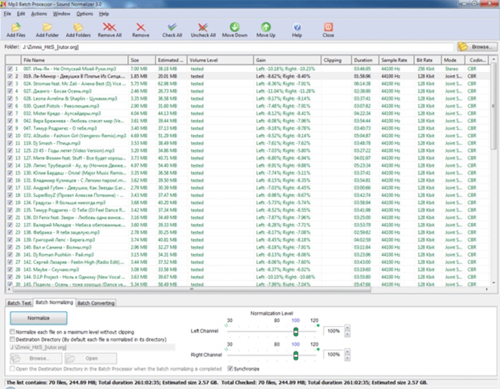The image size is (500, 389).
Task: Increase Left Channel percentage with spinner
Action: pos(347,329)
